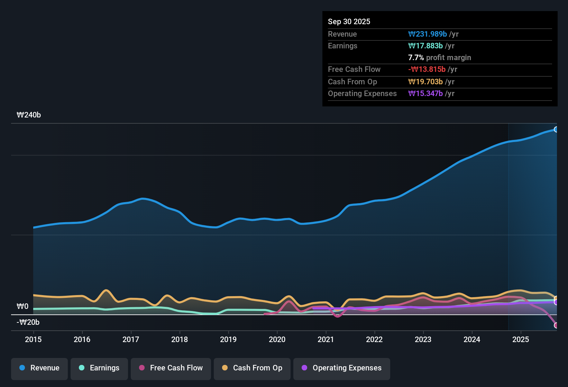568x387 pixels.
Task: Click the teal Earnings legend dot
Action: (x=82, y=368)
